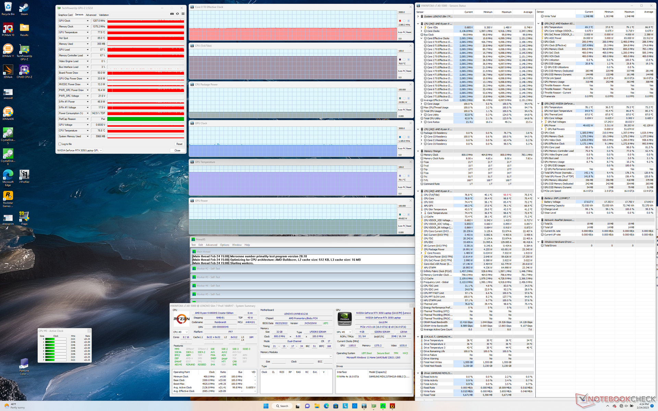Open CrystalDisk 5 desktop icon
The image size is (658, 411).
(8, 136)
